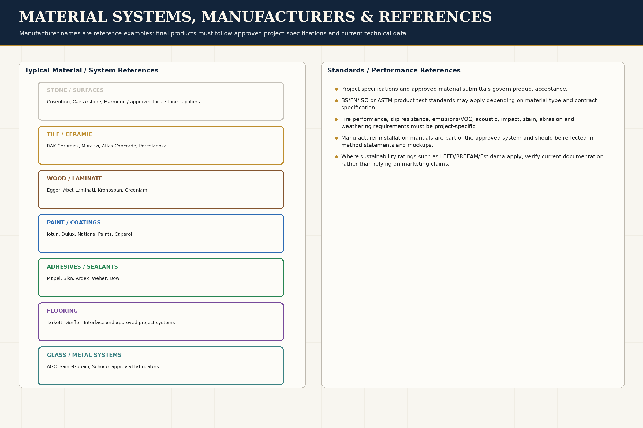
Task: Click the bullet starting 'BS/EN/ISO or ASTM product test standards'
Action: coord(469,104)
